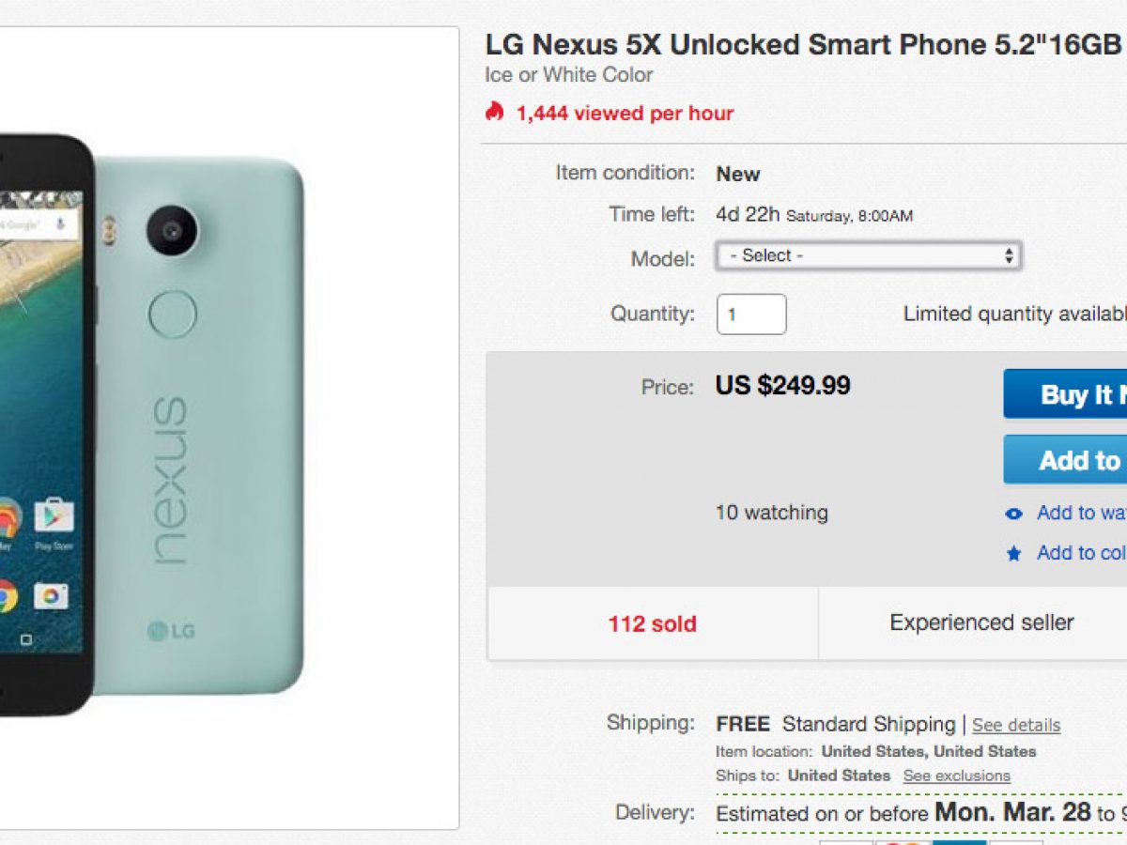Screen dimensions: 1127x845
Task: Click the star icon for Add to collection
Action: click(x=1013, y=554)
